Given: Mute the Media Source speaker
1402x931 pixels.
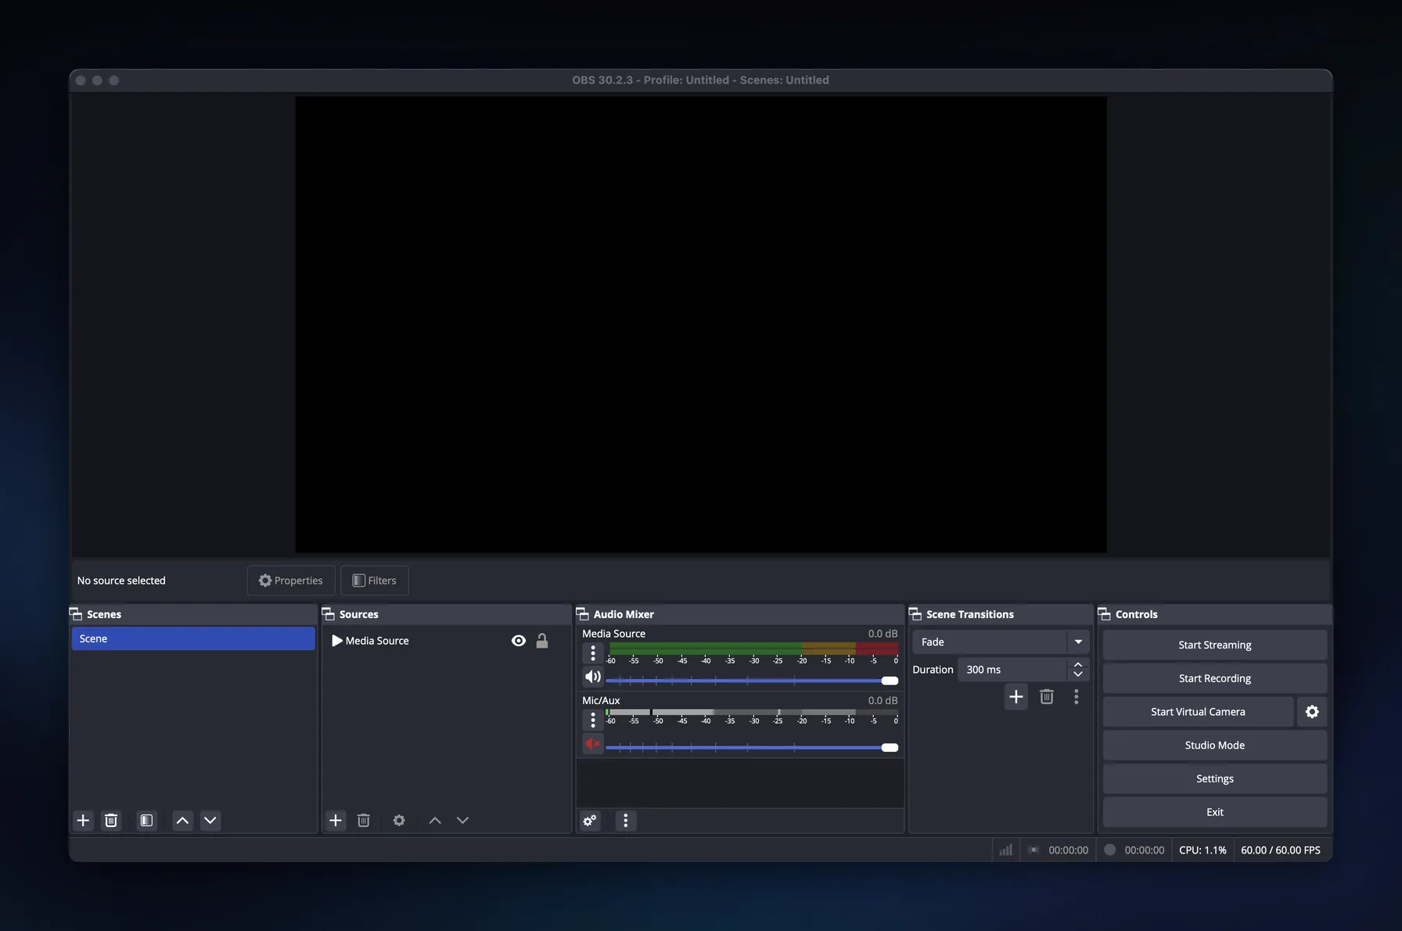Looking at the screenshot, I should pyautogui.click(x=593, y=677).
